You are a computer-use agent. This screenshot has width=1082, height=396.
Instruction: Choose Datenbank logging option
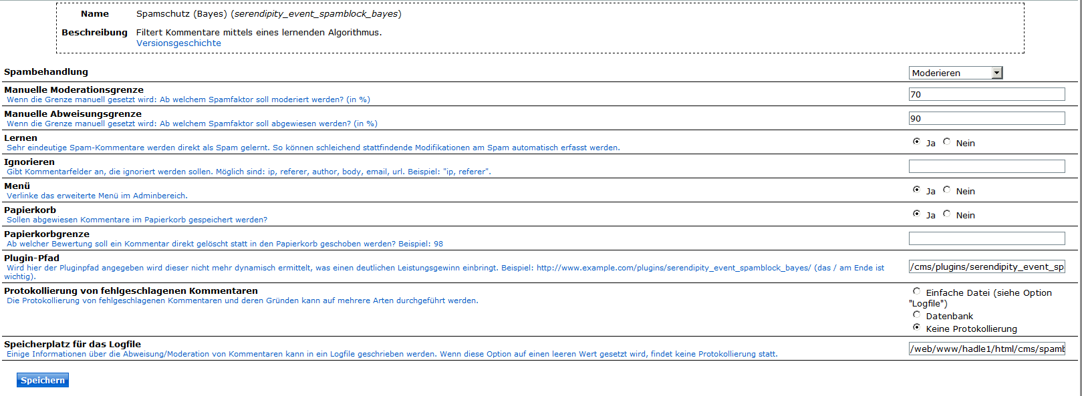[x=916, y=315]
